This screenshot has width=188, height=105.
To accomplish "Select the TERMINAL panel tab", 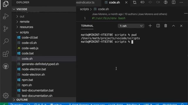I will point(87,26).
